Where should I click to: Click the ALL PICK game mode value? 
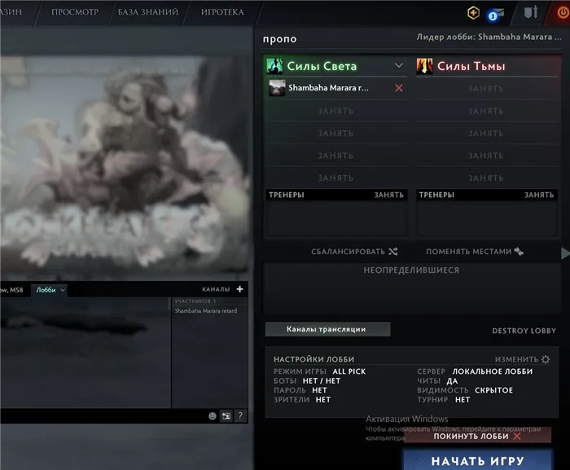tap(349, 371)
